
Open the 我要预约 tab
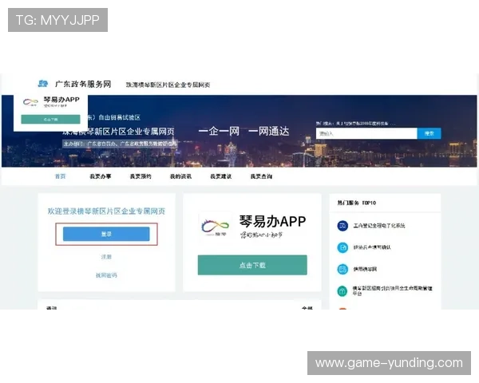(x=141, y=176)
